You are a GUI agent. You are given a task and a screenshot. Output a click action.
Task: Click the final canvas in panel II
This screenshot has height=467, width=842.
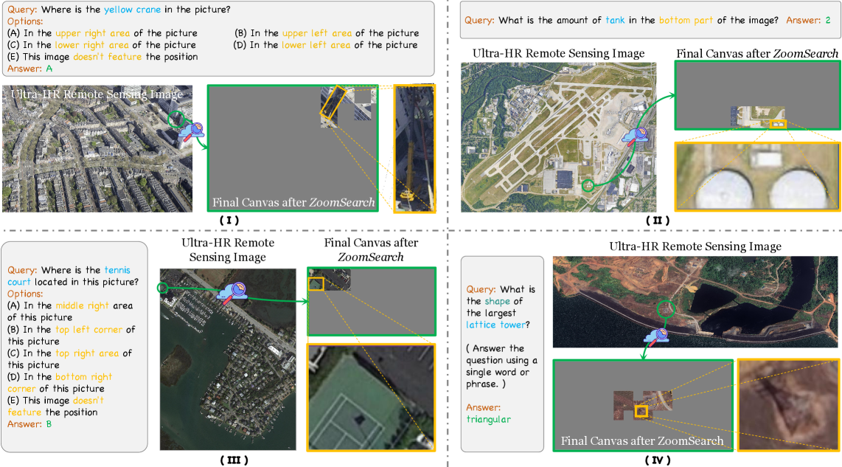coord(757,95)
